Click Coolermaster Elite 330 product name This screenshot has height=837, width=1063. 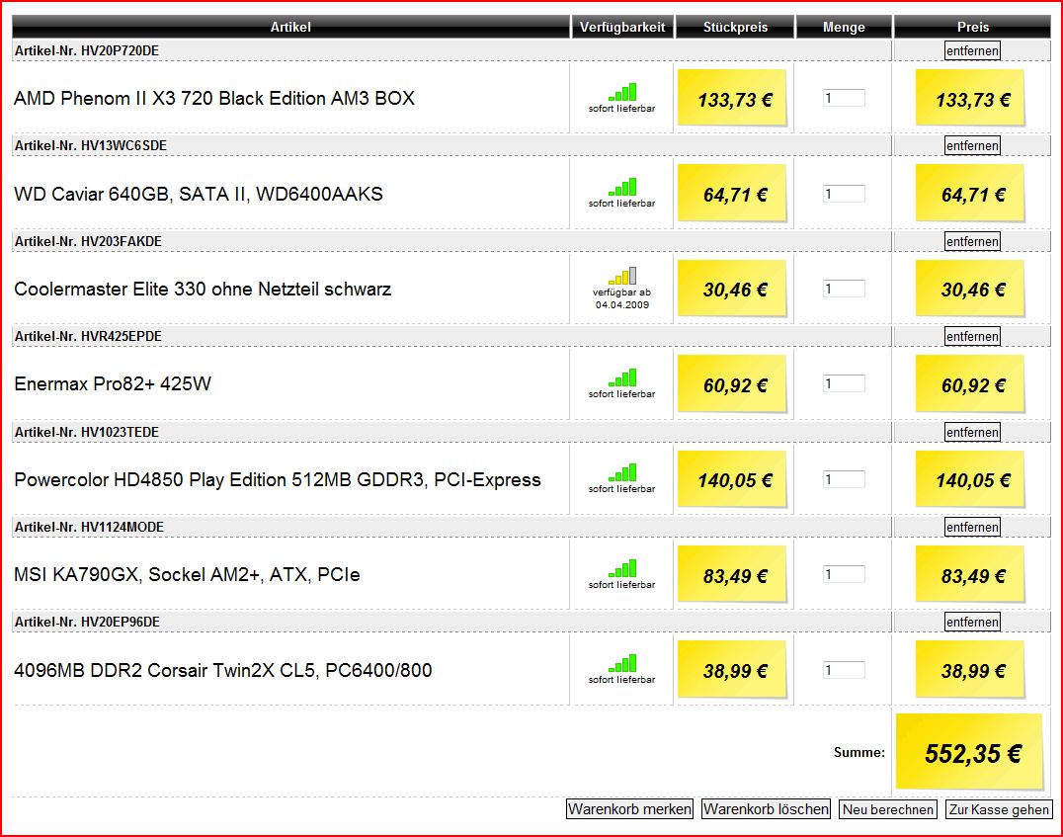[203, 289]
